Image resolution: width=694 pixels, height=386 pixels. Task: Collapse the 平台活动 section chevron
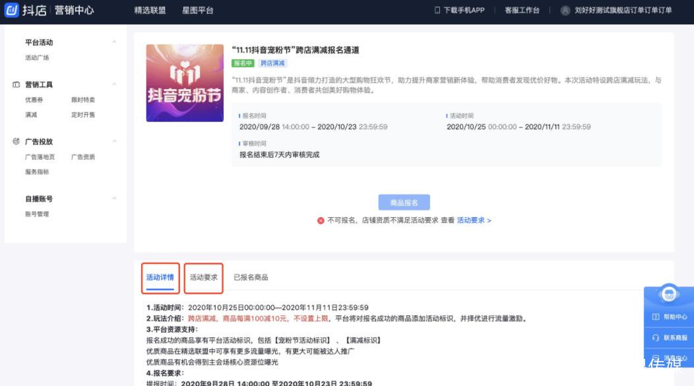pos(114,42)
